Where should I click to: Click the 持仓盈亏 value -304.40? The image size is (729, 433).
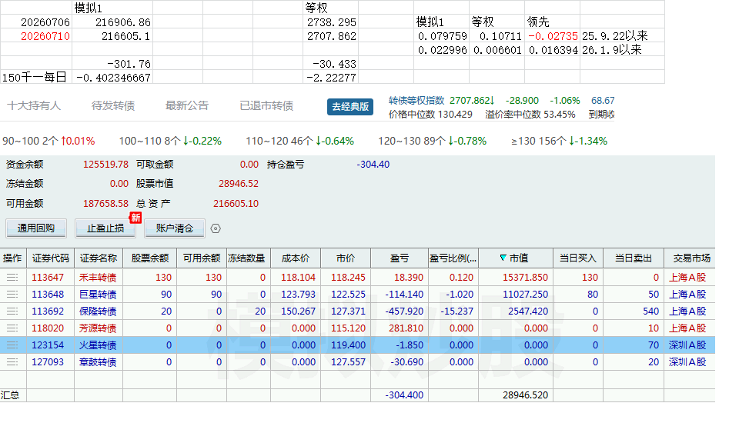click(x=373, y=164)
